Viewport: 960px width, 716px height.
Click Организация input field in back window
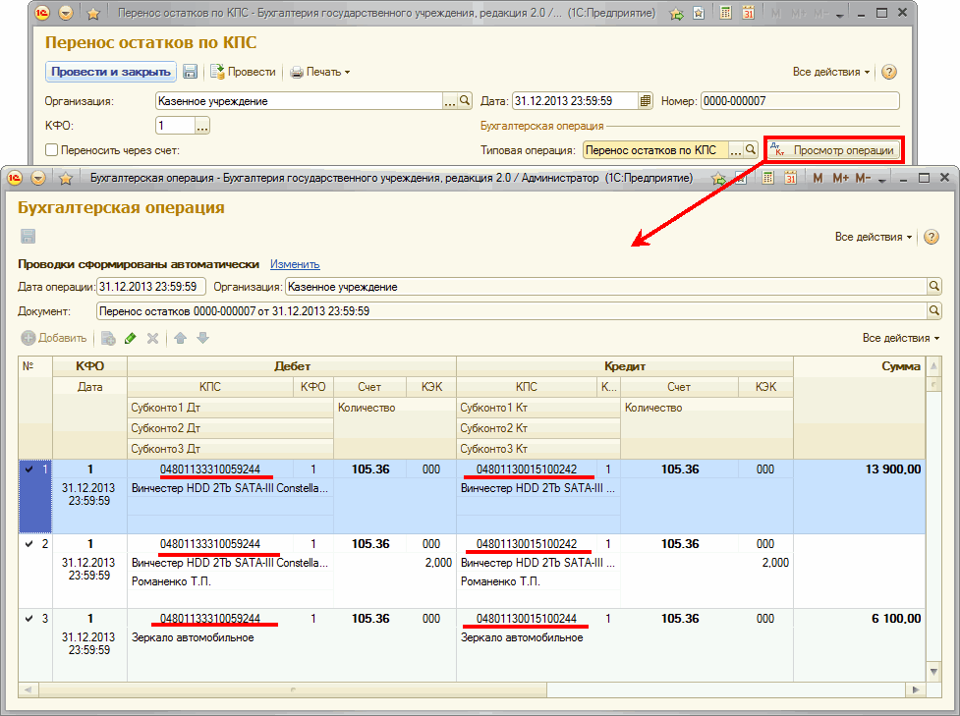pyautogui.click(x=299, y=101)
